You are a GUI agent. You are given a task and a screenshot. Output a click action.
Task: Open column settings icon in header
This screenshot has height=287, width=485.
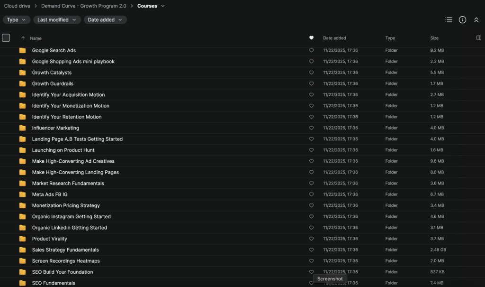point(478,38)
